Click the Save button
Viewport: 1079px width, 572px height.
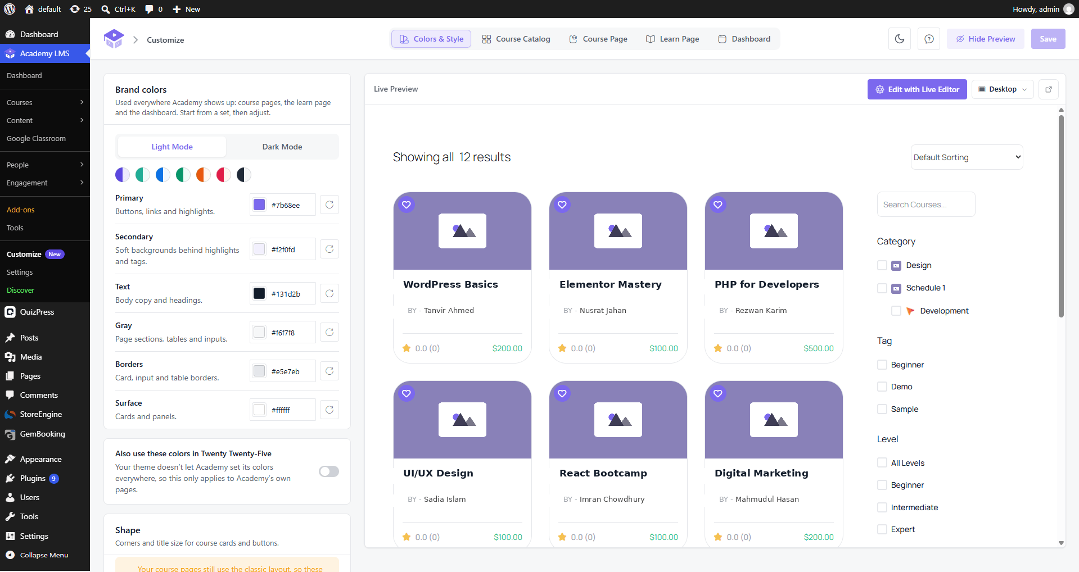(x=1048, y=39)
